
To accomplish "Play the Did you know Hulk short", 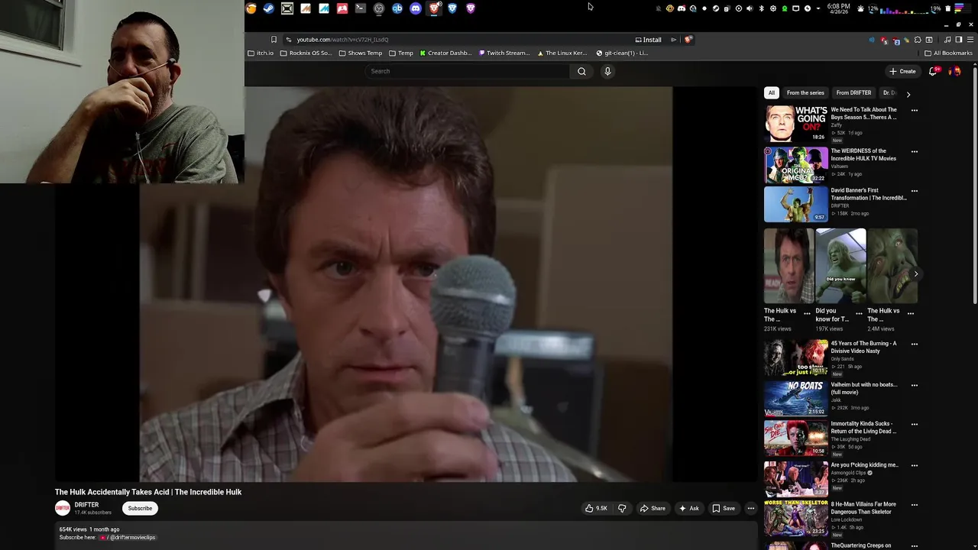I will point(840,266).
